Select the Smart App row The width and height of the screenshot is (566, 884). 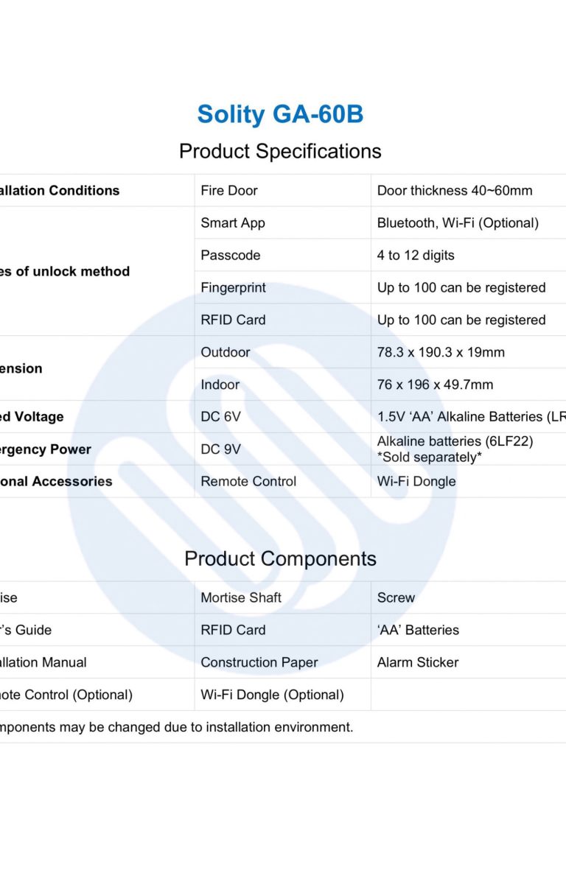[x=380, y=222]
